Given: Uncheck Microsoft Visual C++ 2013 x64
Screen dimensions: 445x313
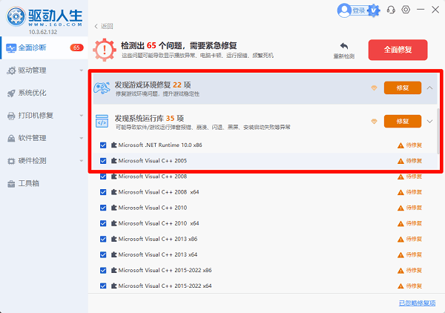Looking at the screenshot, I should pyautogui.click(x=103, y=254).
